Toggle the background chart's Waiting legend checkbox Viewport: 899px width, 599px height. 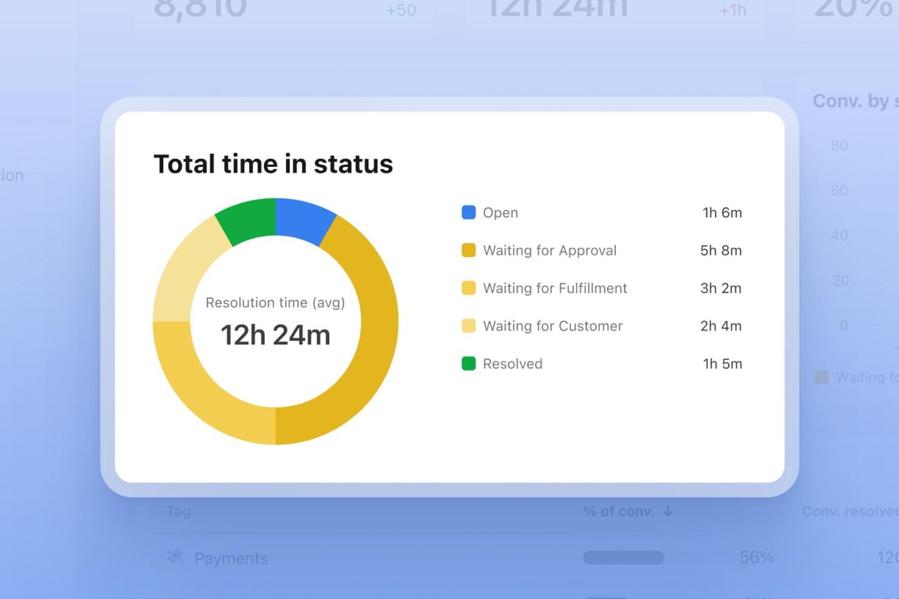coord(821,377)
